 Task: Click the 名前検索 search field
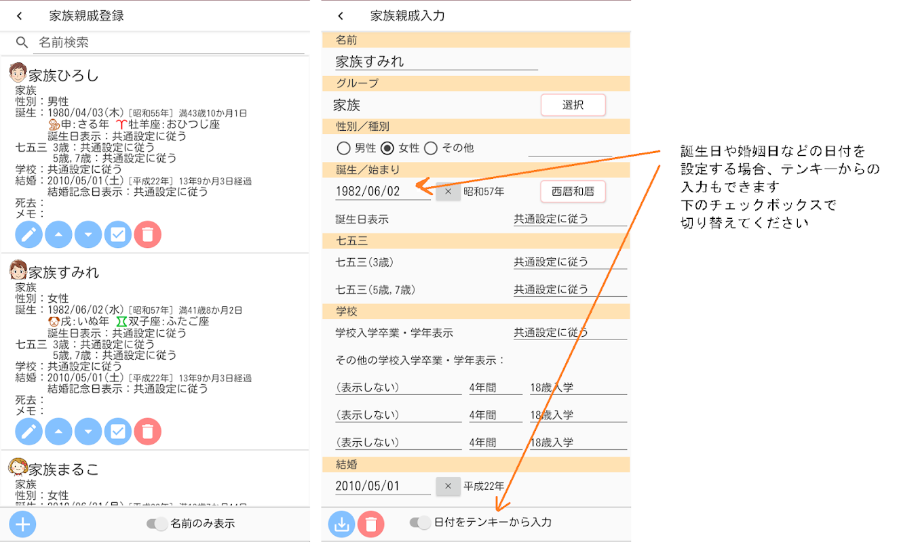(x=169, y=43)
